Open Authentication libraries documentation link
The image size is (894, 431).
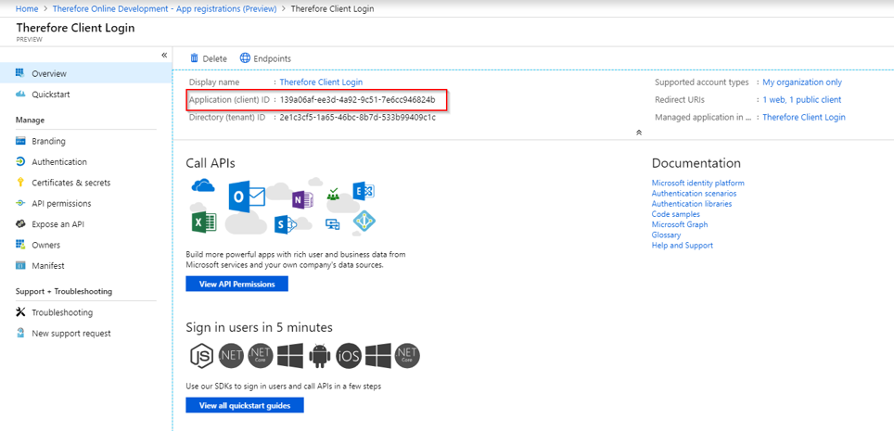692,204
